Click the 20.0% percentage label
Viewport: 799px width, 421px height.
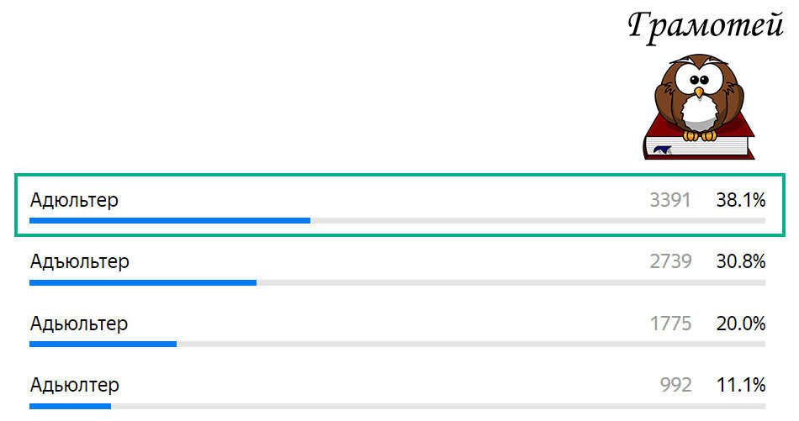pyautogui.click(x=740, y=323)
